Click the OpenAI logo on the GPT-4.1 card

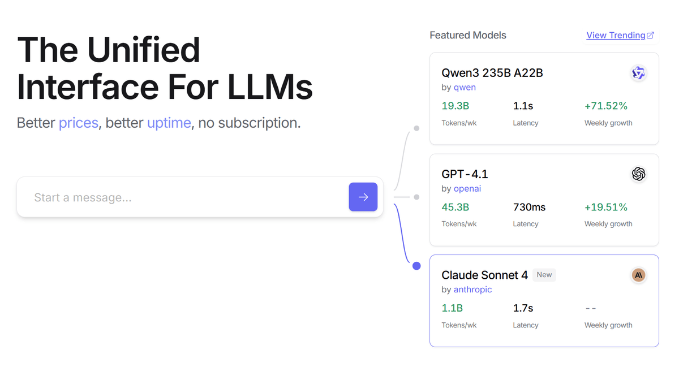[638, 174]
